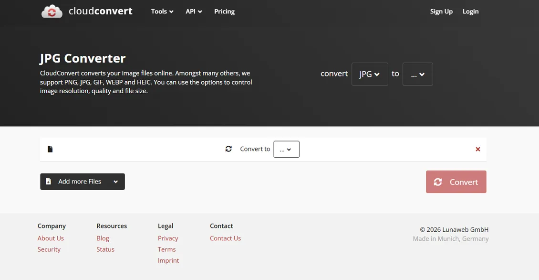
Task: Click the cloudconvert brand name text
Action: coord(100,11)
